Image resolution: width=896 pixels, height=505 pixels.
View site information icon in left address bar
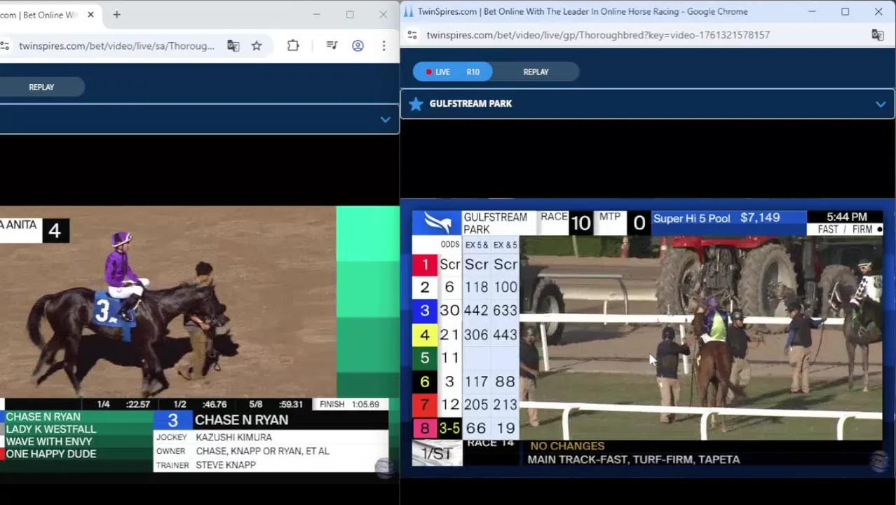(x=4, y=46)
